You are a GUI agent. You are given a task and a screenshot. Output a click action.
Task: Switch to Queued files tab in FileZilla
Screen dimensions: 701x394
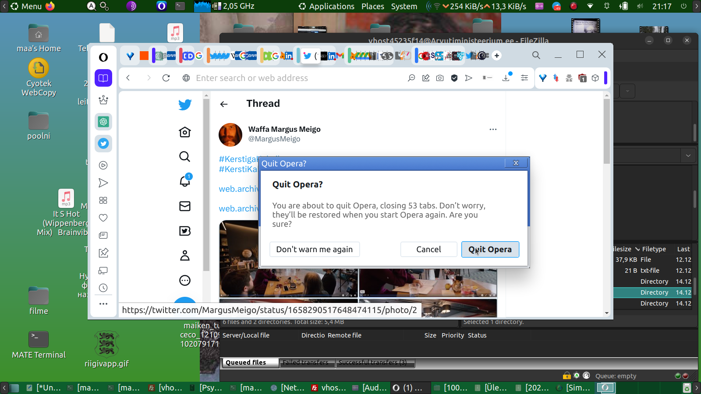point(250,362)
